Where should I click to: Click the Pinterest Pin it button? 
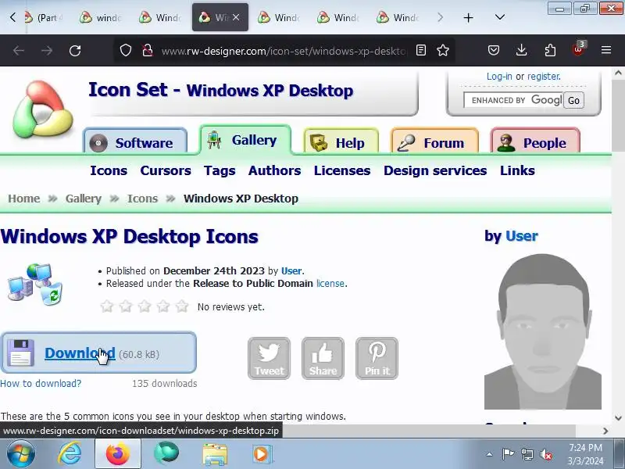[x=377, y=358]
